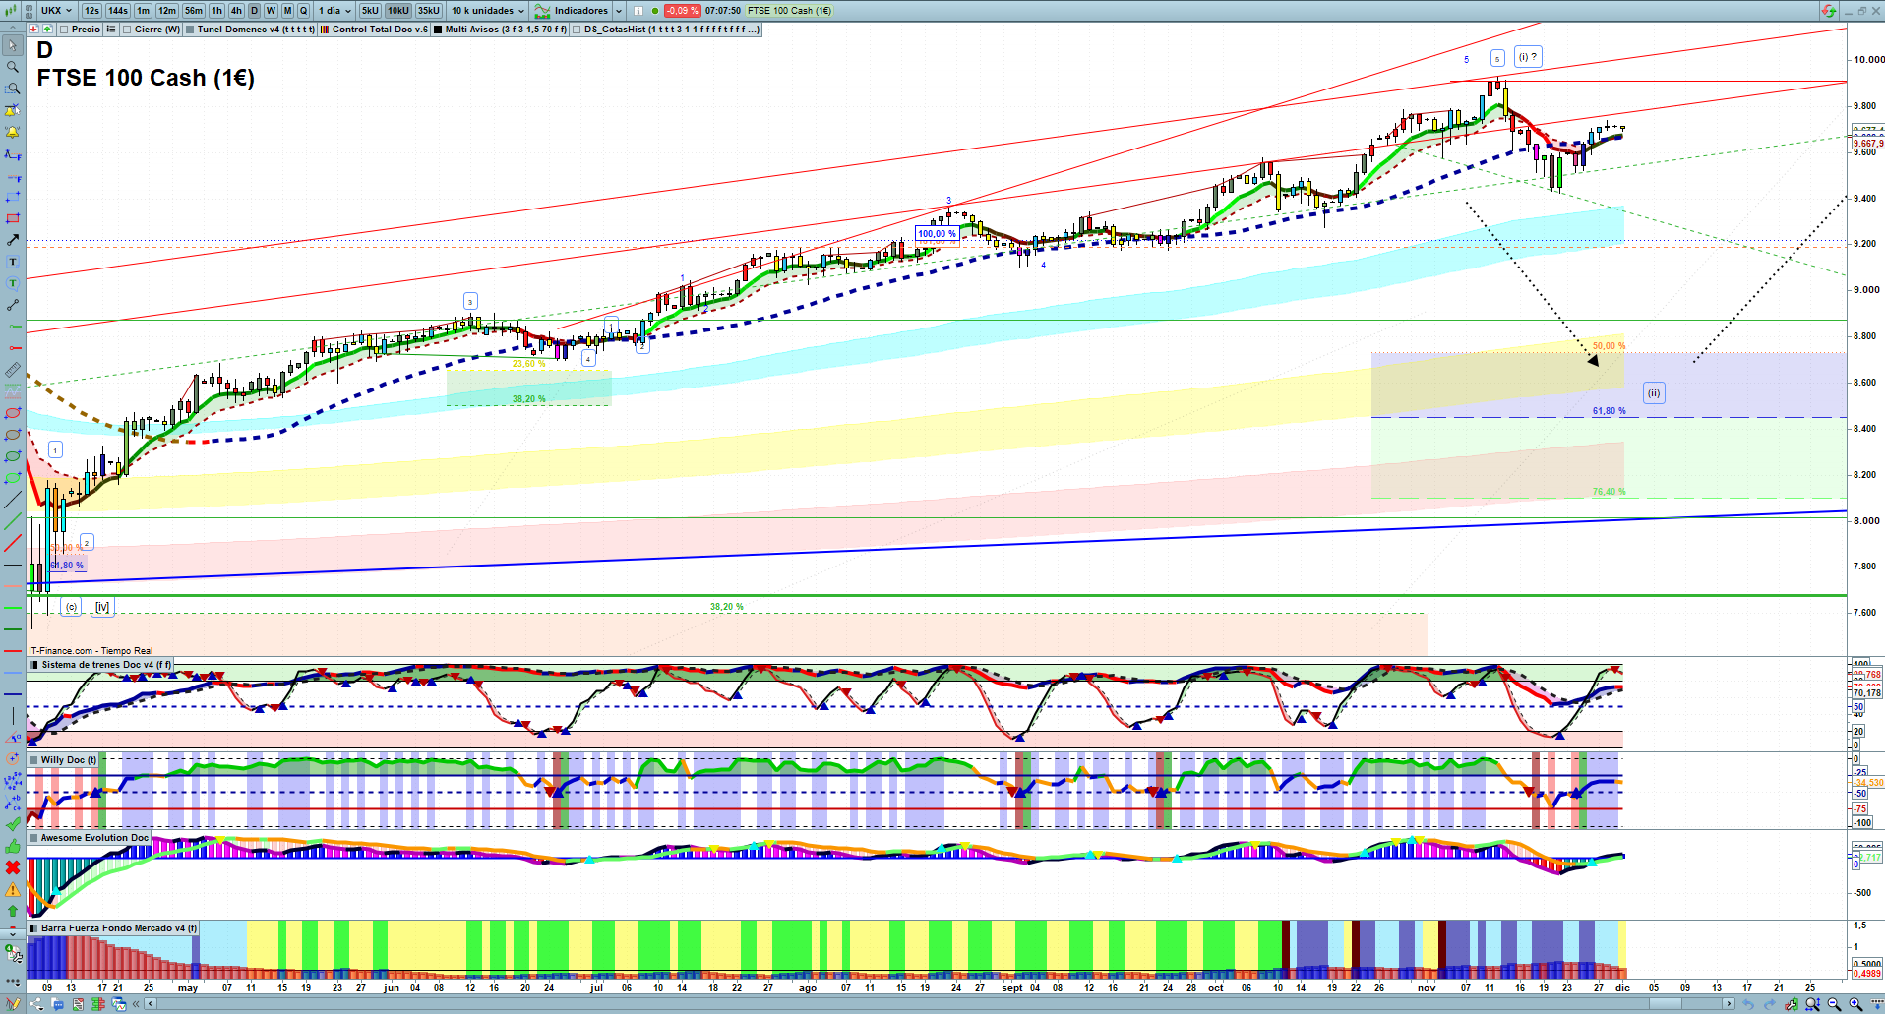
Task: Choose the black arrow drawing tool
Action: tap(13, 240)
